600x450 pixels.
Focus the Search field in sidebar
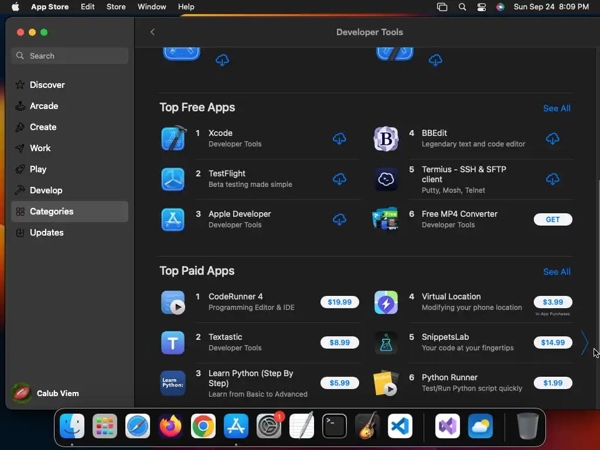pos(70,56)
